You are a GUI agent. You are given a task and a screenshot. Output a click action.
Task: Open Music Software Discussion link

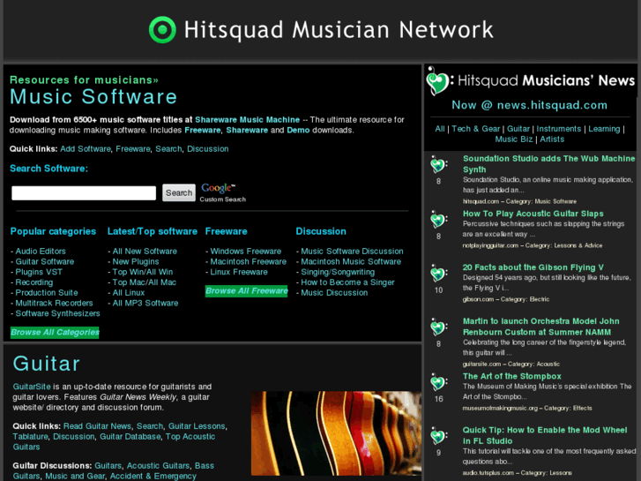(352, 252)
